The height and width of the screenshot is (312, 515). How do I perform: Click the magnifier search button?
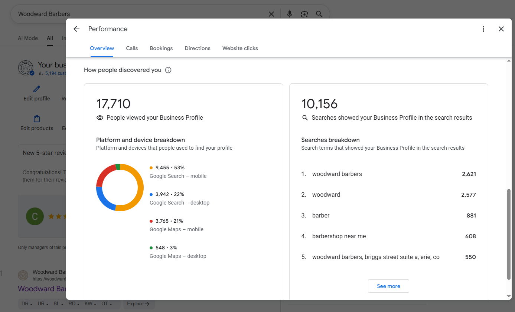click(319, 14)
